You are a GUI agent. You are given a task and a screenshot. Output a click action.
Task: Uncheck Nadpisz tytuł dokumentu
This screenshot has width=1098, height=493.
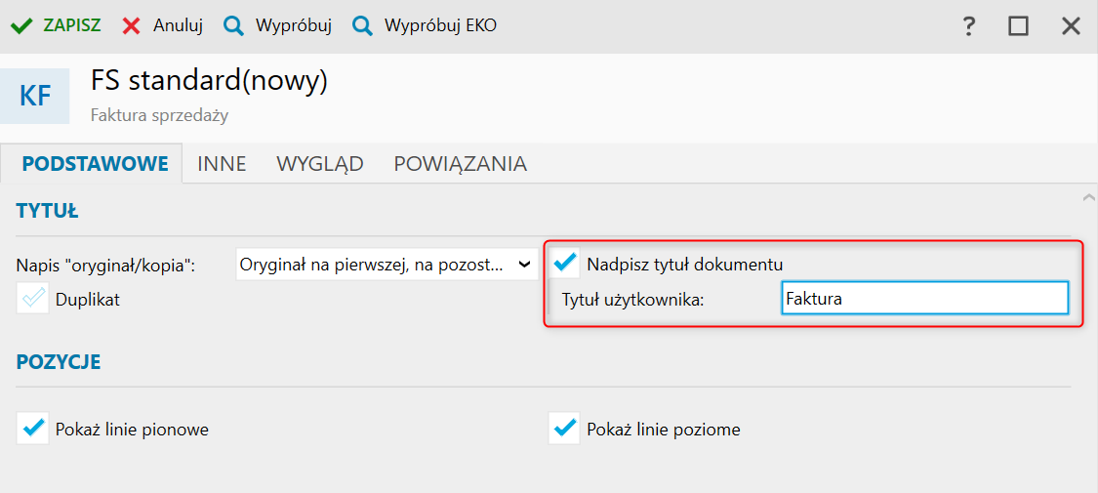(x=564, y=262)
